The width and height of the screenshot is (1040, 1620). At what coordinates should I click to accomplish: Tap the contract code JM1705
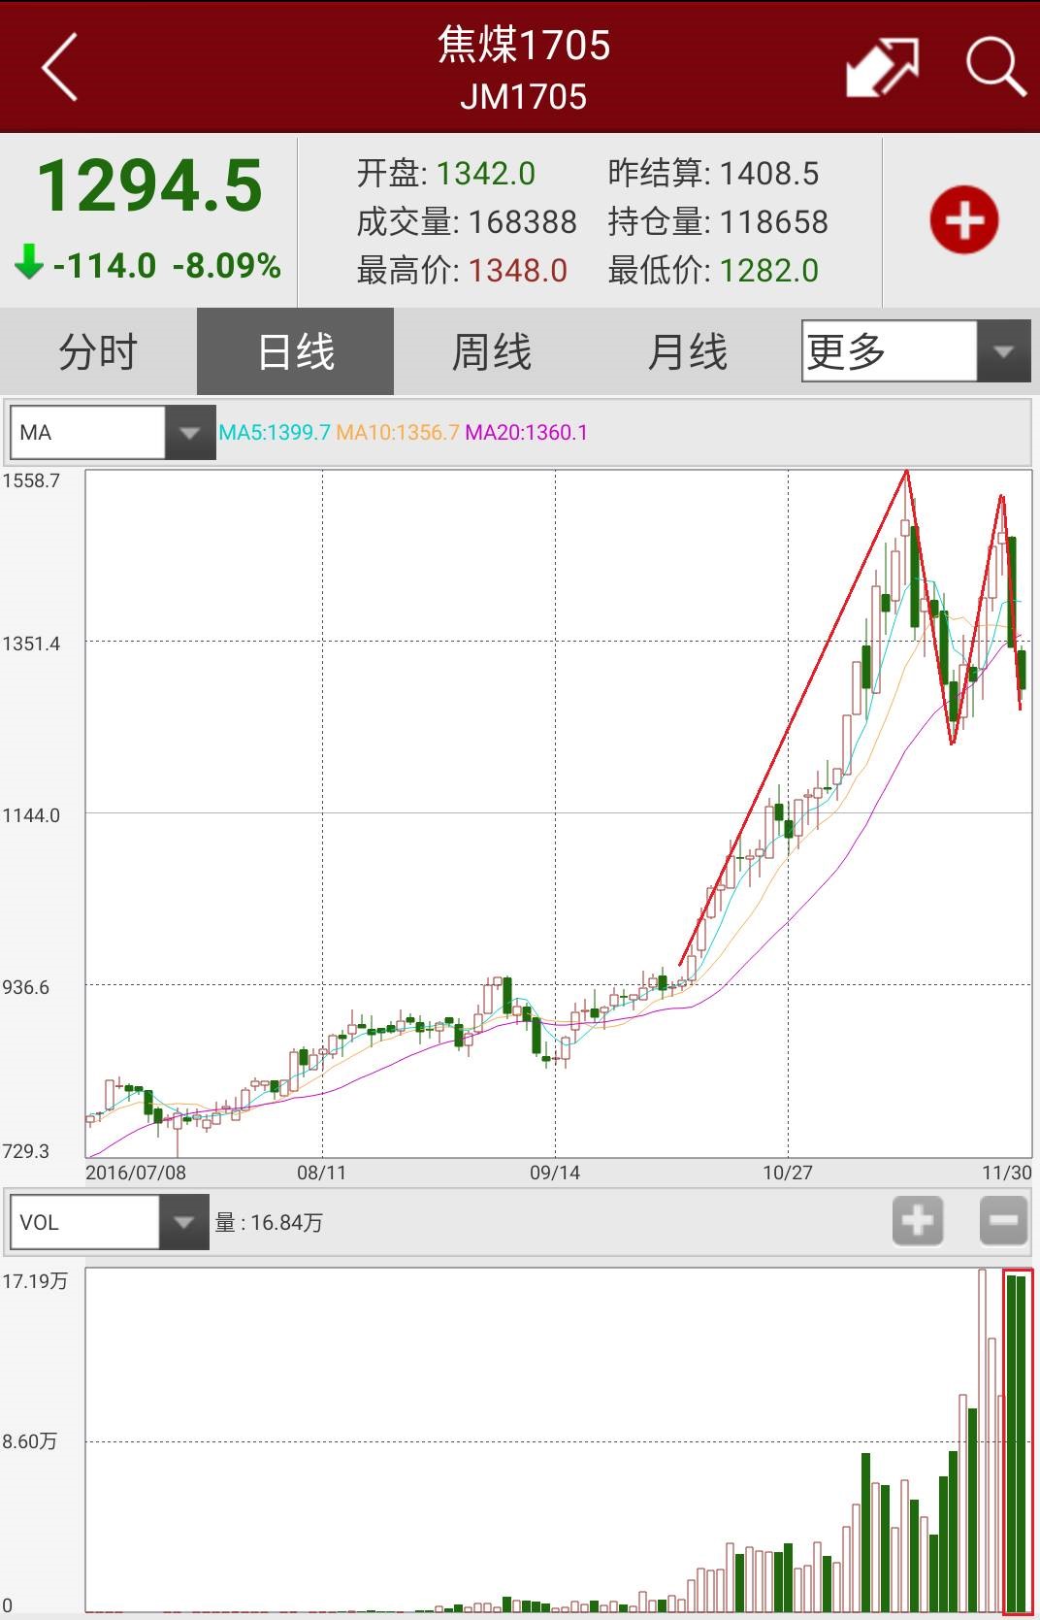(x=523, y=97)
